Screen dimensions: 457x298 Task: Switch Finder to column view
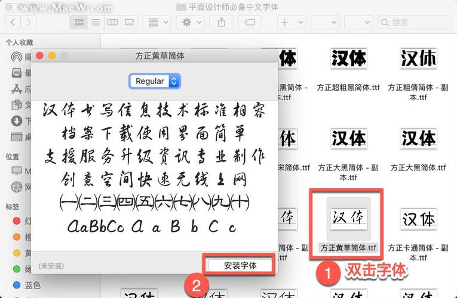tap(112, 23)
